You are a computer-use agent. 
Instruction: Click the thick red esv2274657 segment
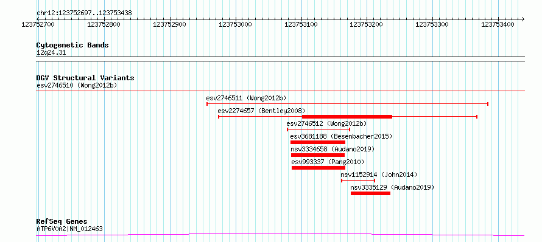(347, 117)
